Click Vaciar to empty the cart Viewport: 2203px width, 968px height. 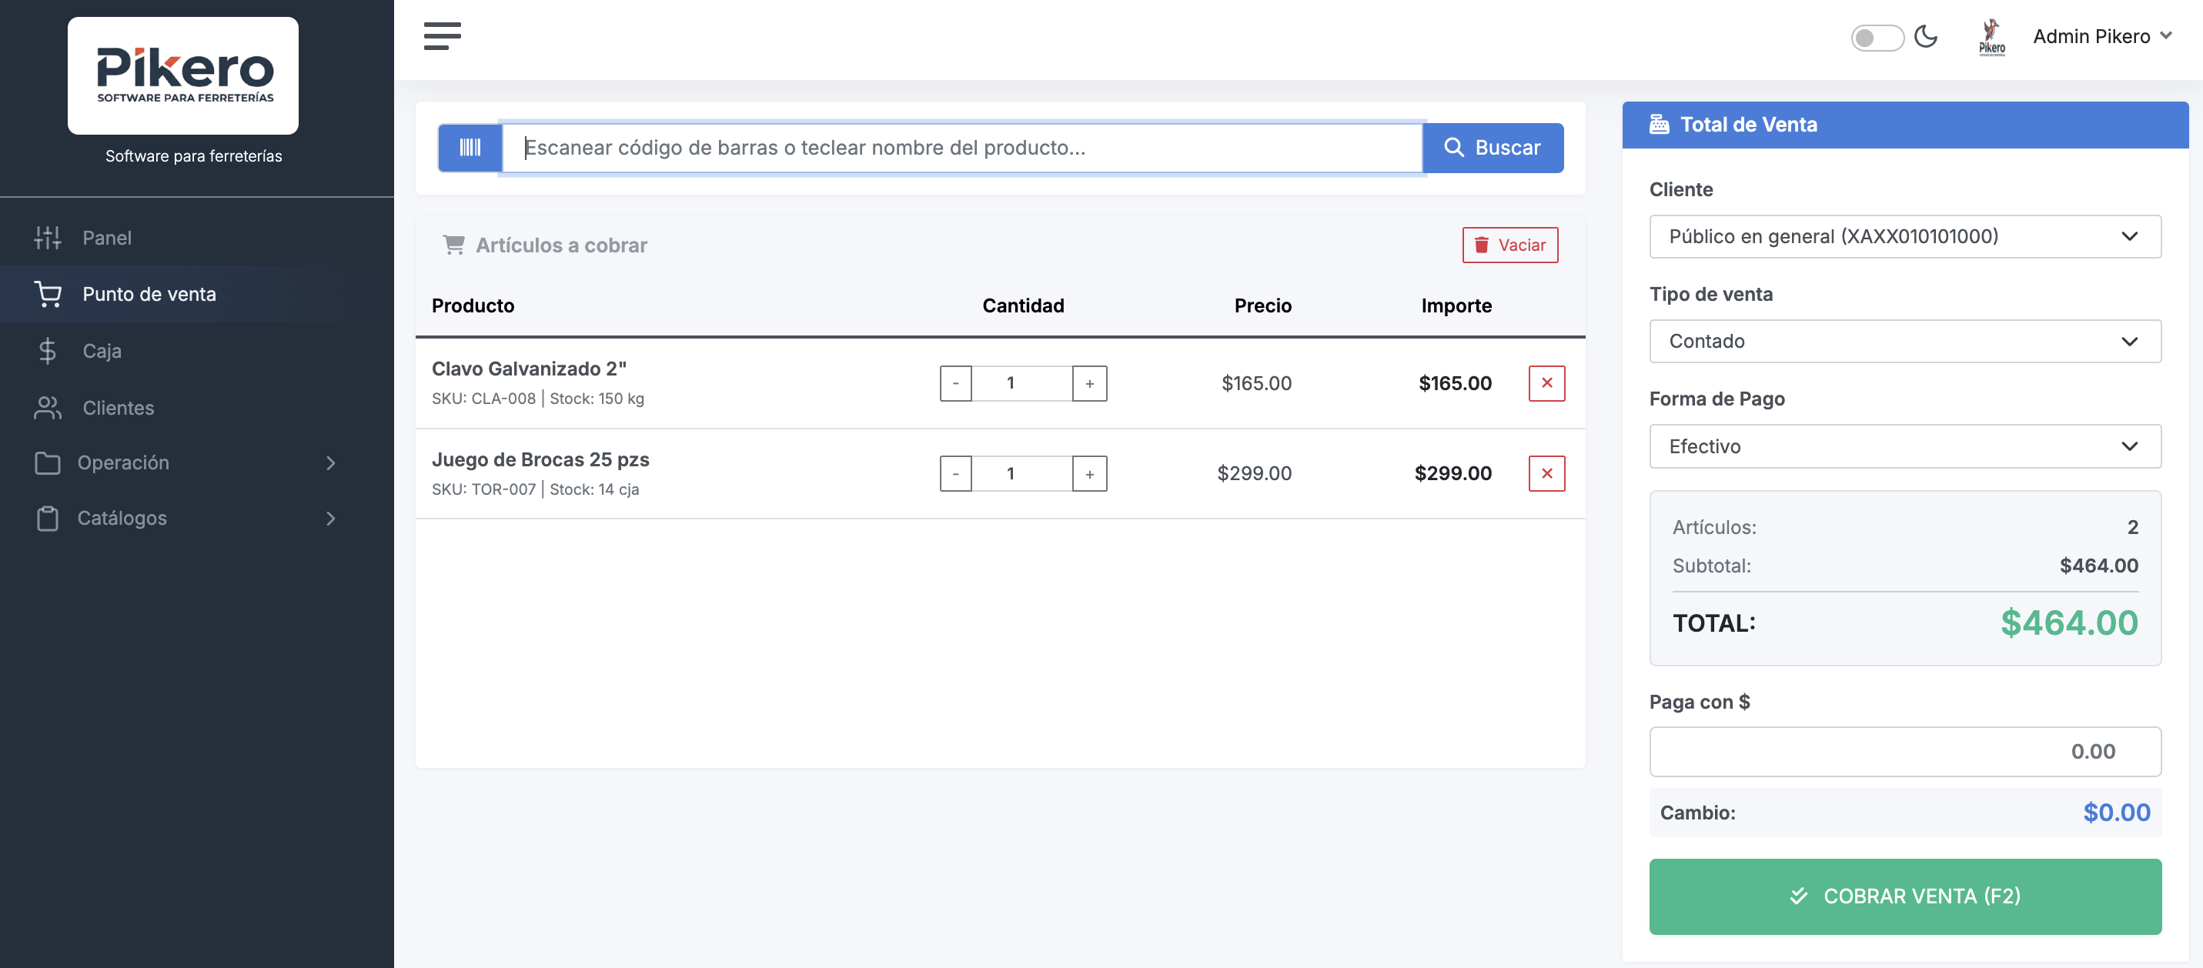pyautogui.click(x=1509, y=245)
